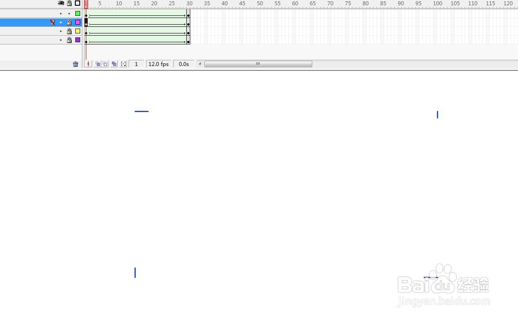Image resolution: width=518 pixels, height=319 pixels.
Task: Unlock the magenta-swatch layer padlock
Action: tap(69, 22)
